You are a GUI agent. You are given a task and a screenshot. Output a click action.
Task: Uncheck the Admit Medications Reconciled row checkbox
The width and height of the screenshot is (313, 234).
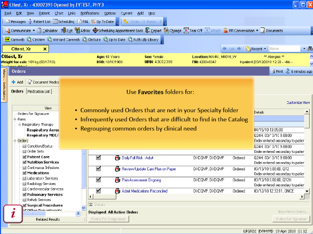click(x=99, y=191)
